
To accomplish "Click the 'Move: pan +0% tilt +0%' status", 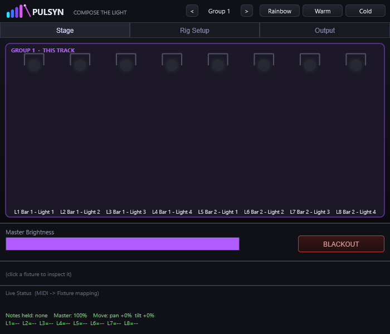I will (x=124, y=316).
